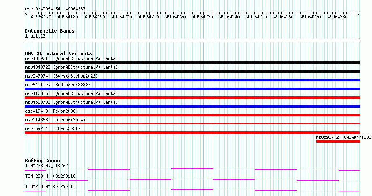This screenshot has width=372, height=196.
Task: Click the red bar for essv19403
Action: click(x=192, y=115)
